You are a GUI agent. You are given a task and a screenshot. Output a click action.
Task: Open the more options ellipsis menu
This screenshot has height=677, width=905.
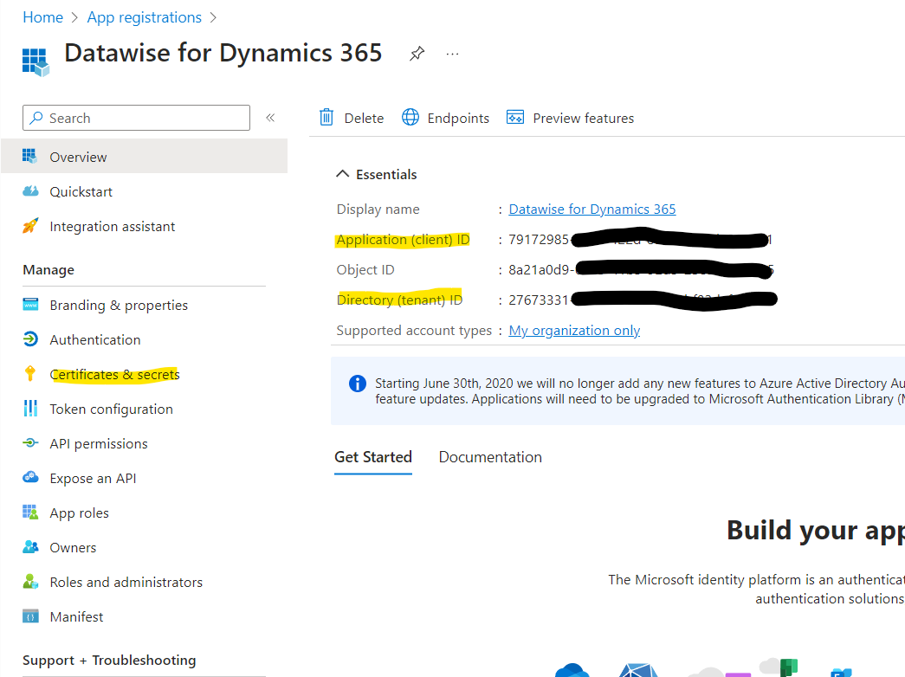click(452, 55)
